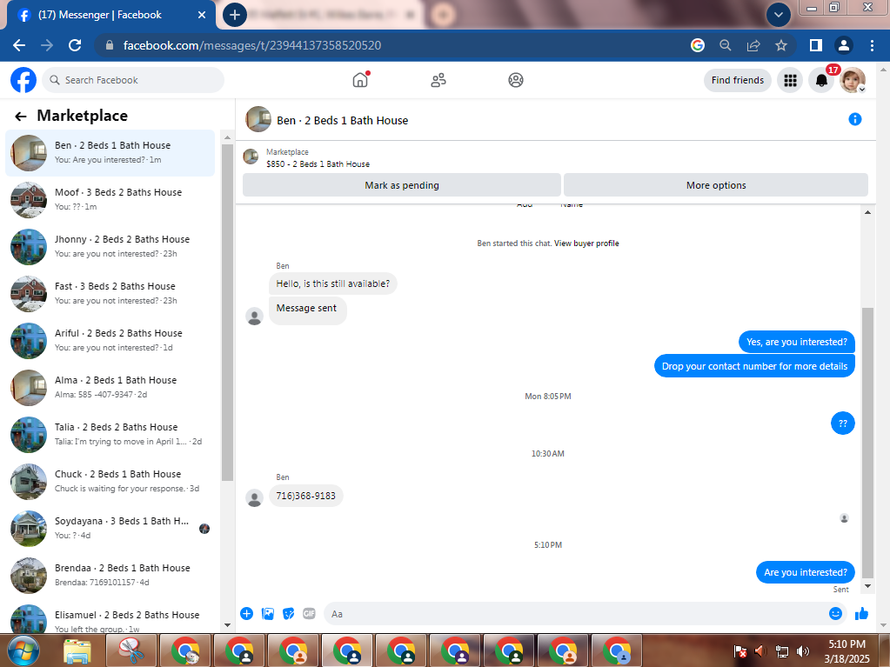
Task: Open chat with Alma 2 Beds 1 Bath House
Action: 110,387
